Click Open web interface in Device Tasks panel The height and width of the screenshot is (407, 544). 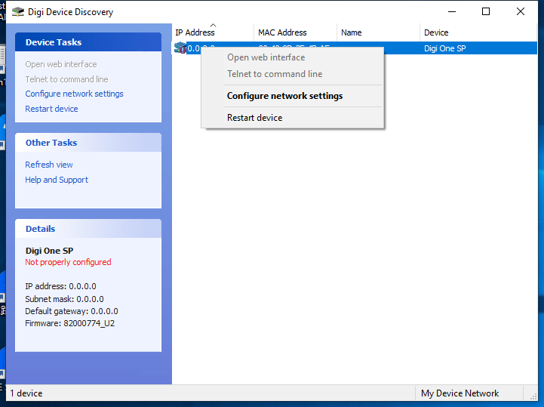coord(60,64)
